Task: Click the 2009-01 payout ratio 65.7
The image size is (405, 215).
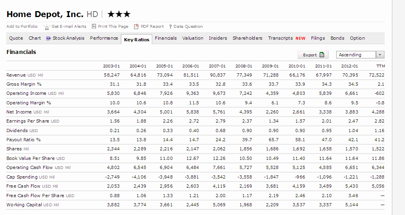Action: point(273,140)
